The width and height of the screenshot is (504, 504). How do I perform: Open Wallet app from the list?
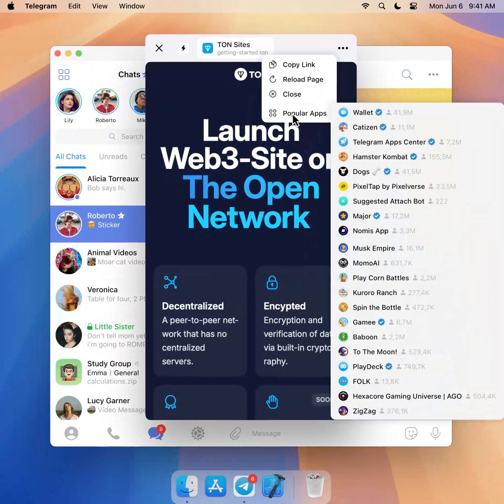click(x=417, y=113)
